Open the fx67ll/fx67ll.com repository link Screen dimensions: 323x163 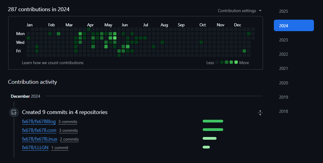click(39, 130)
